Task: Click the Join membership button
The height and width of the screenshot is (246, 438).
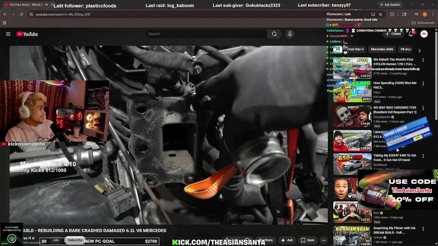Action: pyautogui.click(x=56, y=240)
